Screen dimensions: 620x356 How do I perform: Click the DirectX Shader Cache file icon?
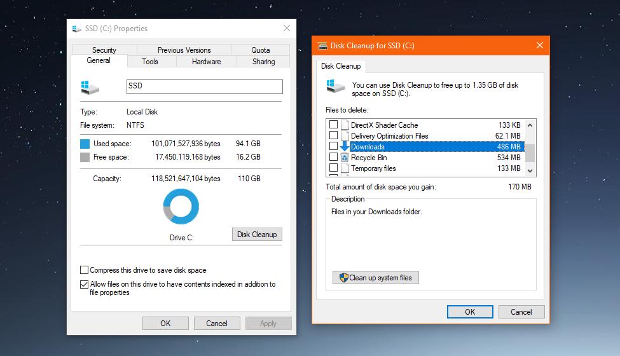coord(345,125)
